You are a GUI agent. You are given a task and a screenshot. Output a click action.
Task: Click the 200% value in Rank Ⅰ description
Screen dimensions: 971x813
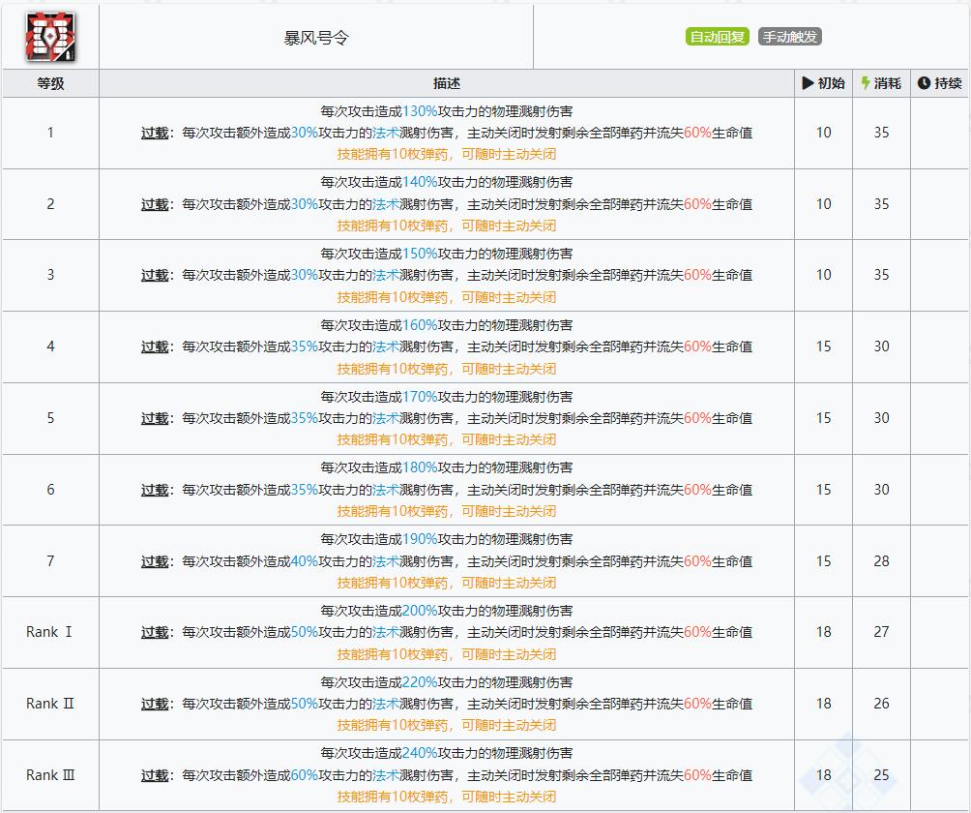(x=419, y=611)
